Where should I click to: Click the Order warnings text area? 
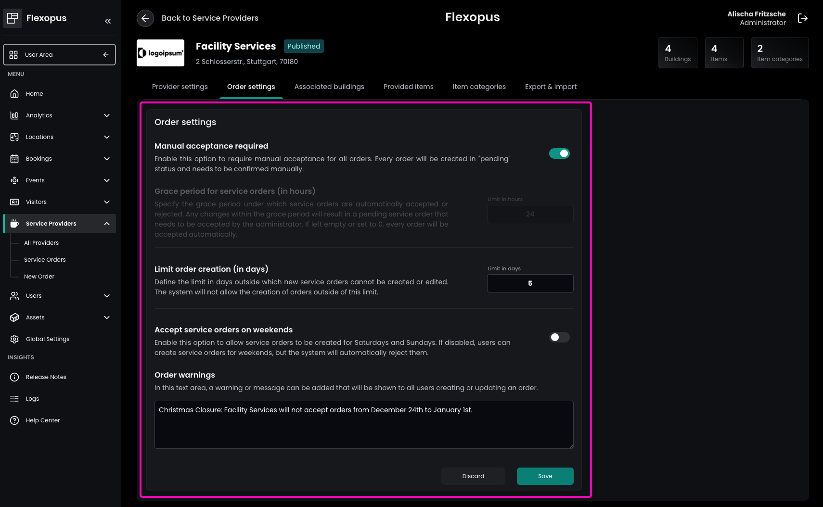[x=363, y=425]
